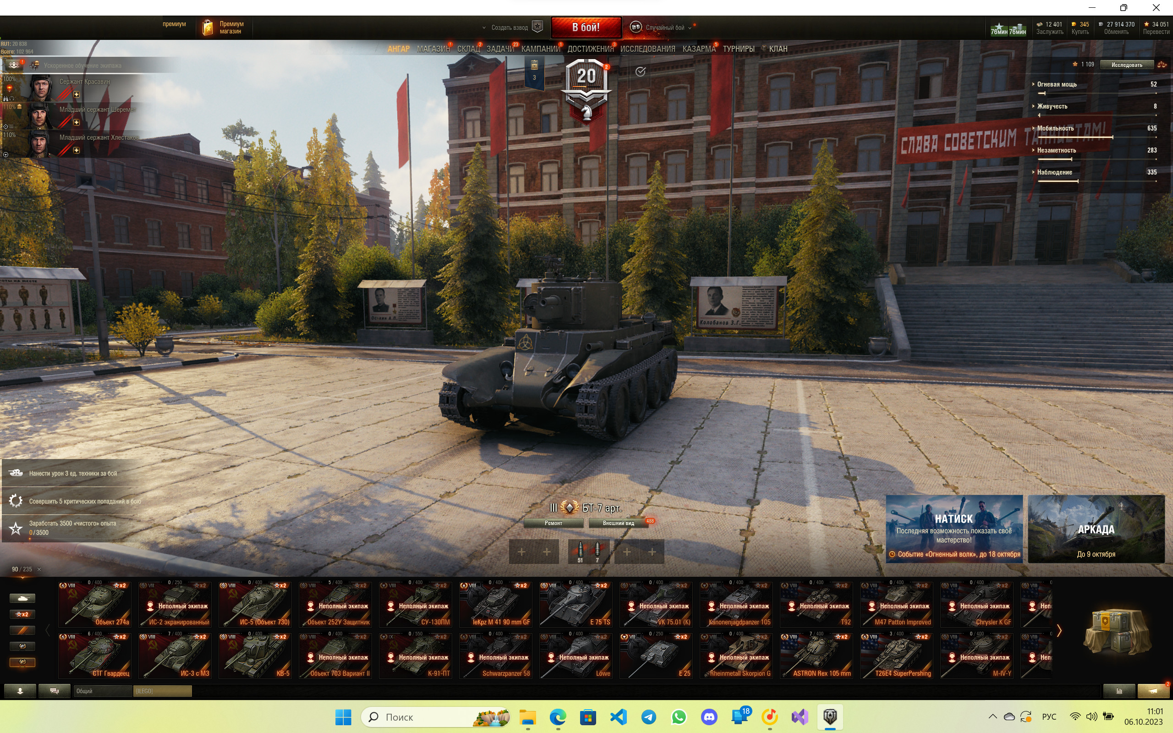Screen dimensions: 1173x733
Task: Open the ЗАДАЧИ tab
Action: 500,49
